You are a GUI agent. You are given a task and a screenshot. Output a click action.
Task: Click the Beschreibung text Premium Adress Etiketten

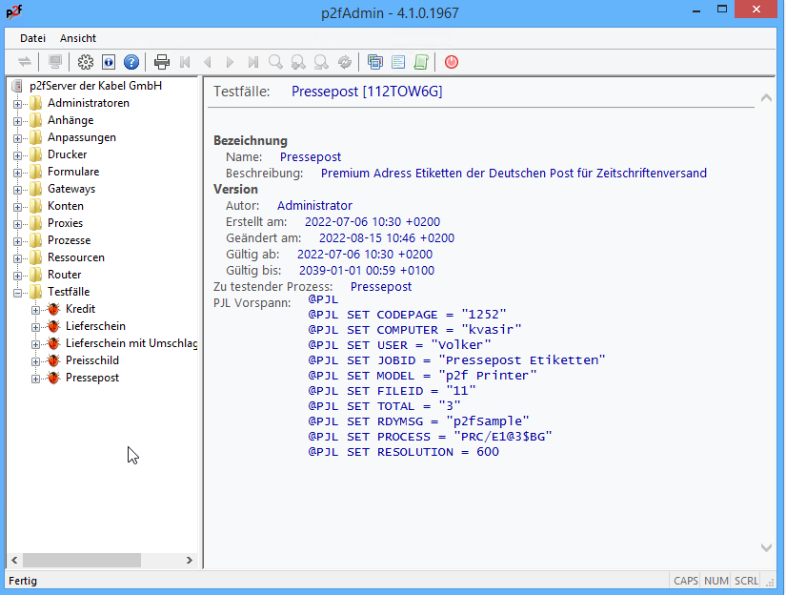pos(514,174)
